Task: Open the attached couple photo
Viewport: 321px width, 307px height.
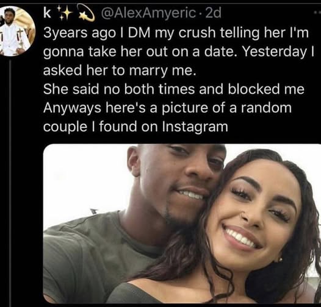Action: (x=182, y=224)
